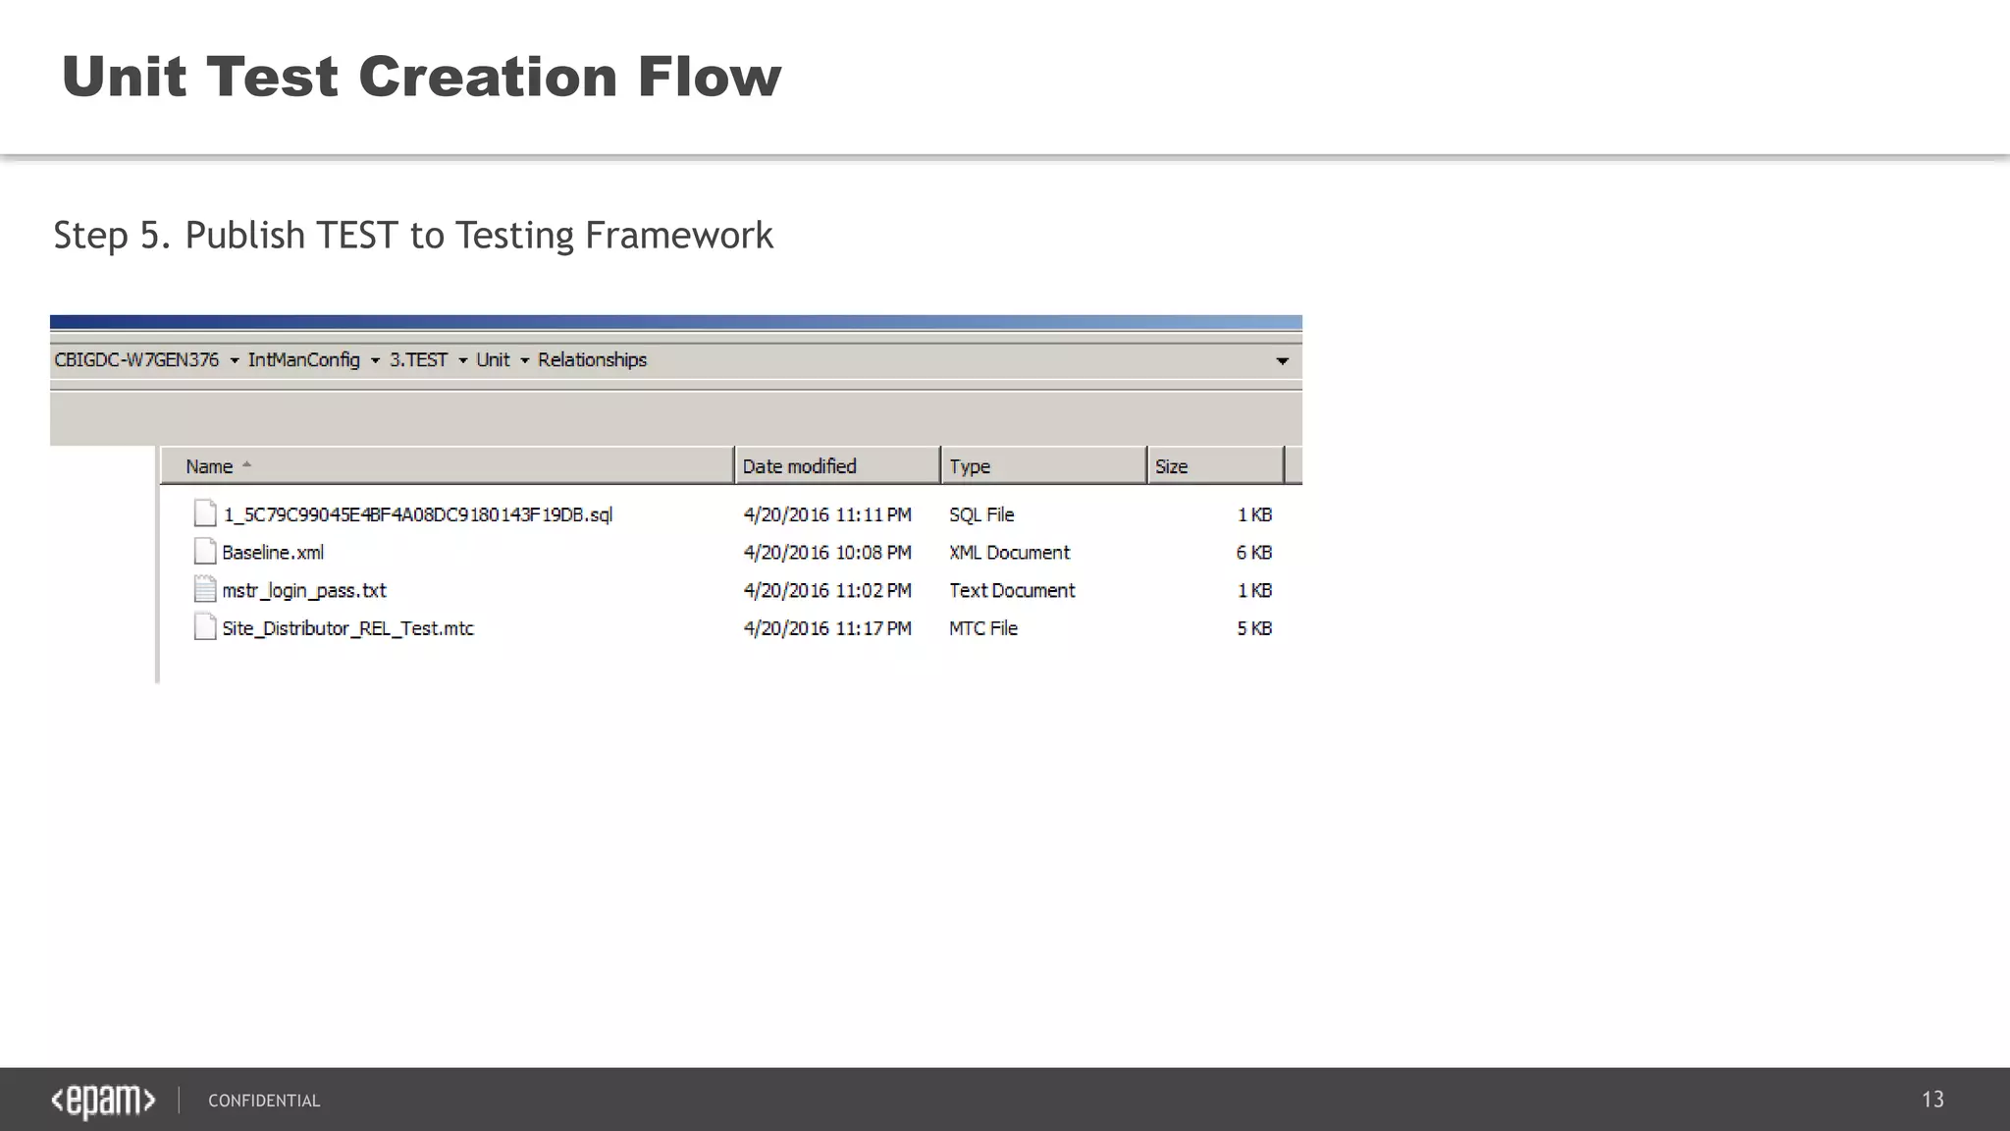Click the 6 KB size cell
Viewport: 2010px width, 1131px height.
tap(1254, 553)
